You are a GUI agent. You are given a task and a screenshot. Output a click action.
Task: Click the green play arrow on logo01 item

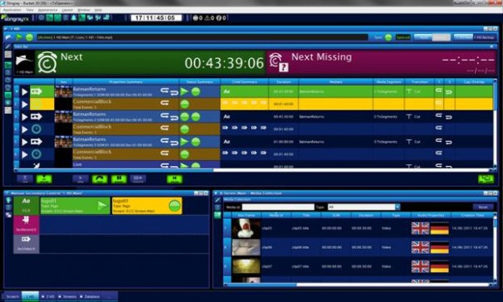[x=102, y=206]
